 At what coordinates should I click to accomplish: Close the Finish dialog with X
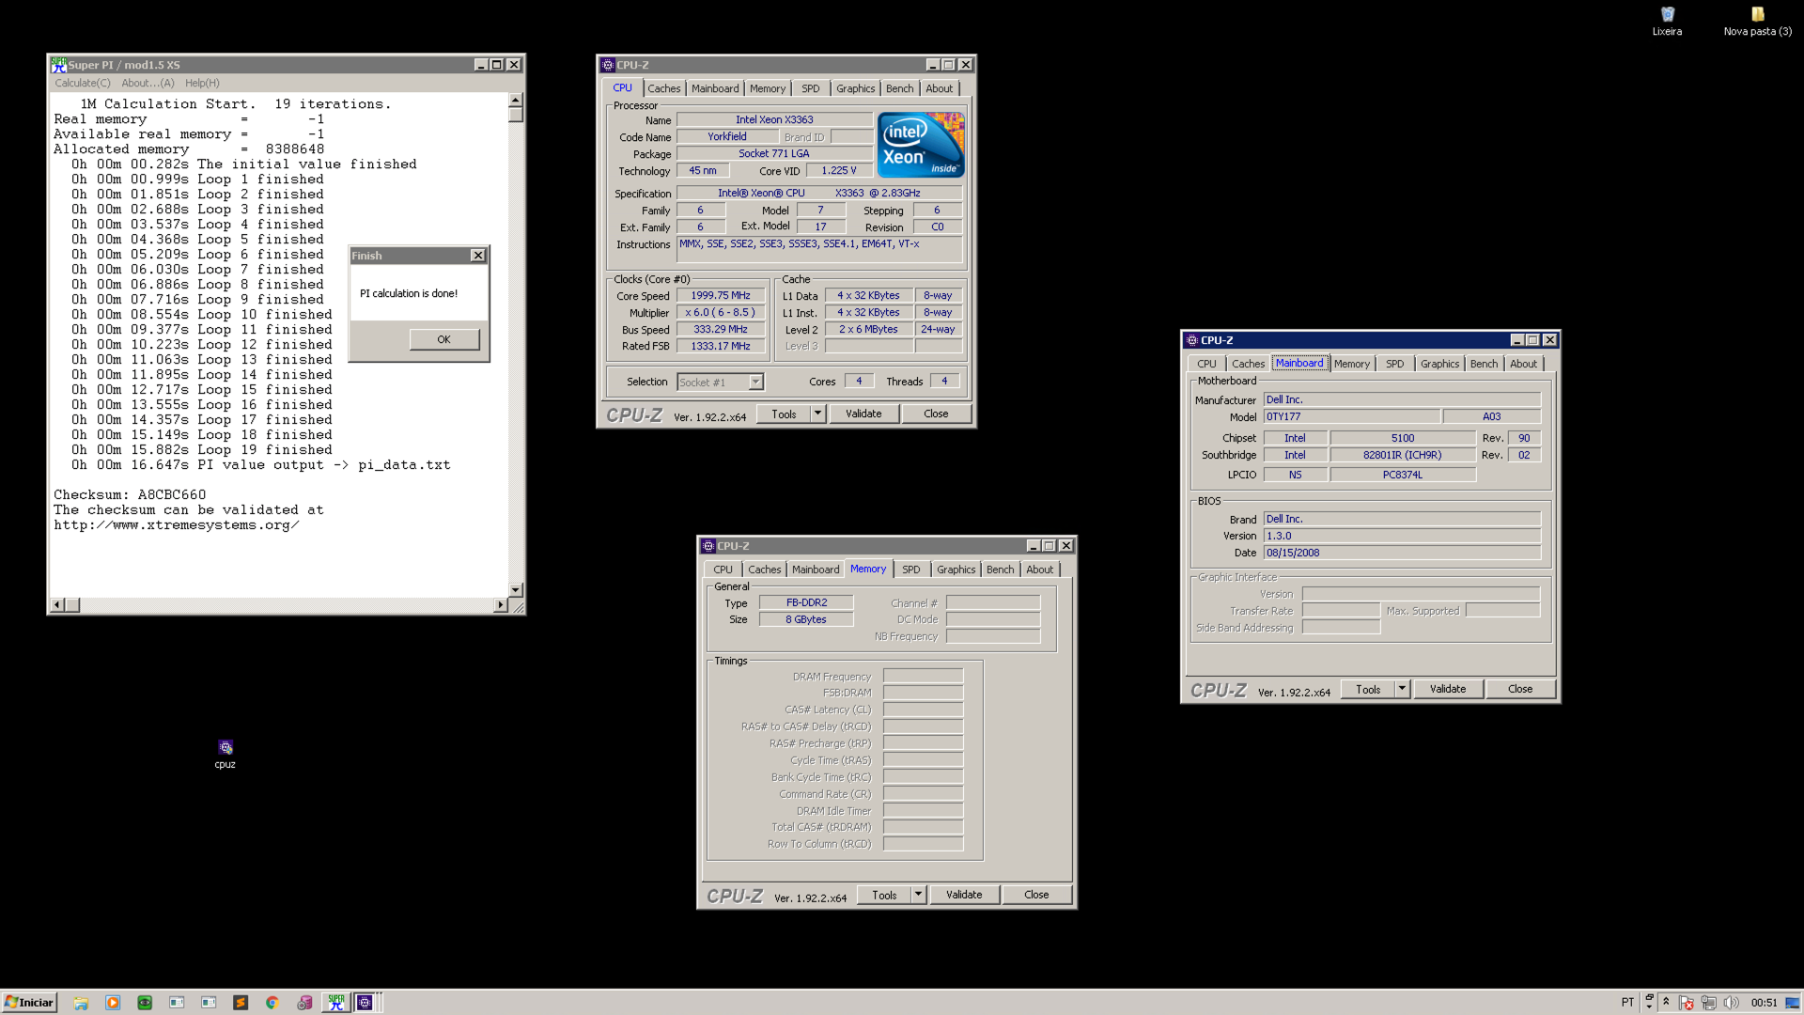pos(478,256)
